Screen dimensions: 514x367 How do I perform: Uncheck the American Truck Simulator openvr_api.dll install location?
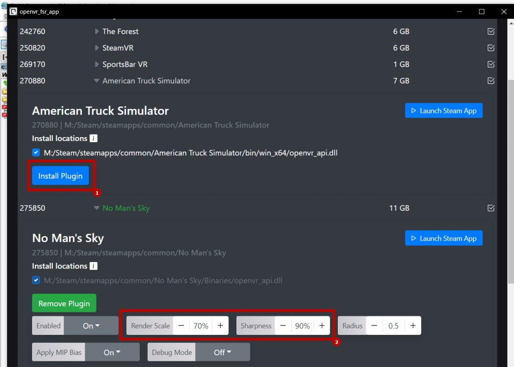coord(36,153)
